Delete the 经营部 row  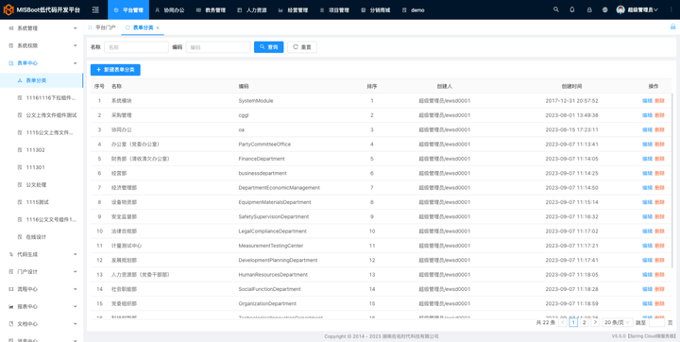(x=659, y=173)
